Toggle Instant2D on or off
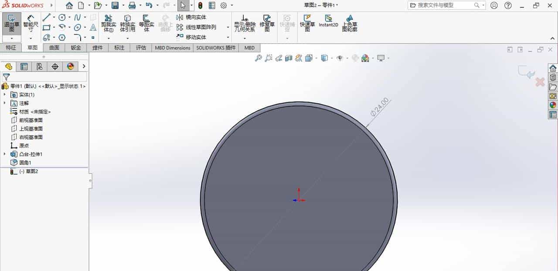 (328, 22)
